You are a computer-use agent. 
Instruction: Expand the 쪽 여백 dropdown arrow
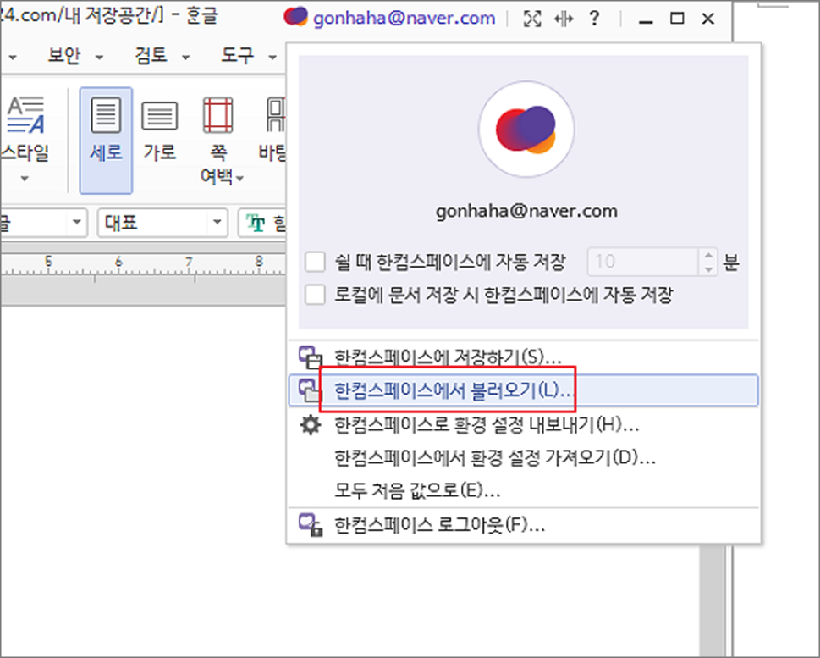coord(239,179)
